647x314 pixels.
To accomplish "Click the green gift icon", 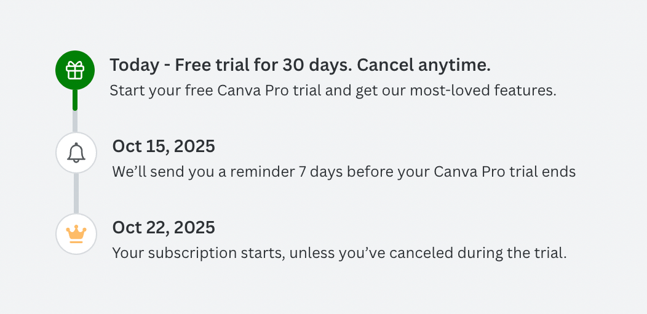I will (75, 70).
